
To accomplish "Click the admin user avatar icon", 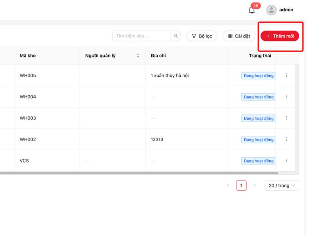I will point(271,10).
